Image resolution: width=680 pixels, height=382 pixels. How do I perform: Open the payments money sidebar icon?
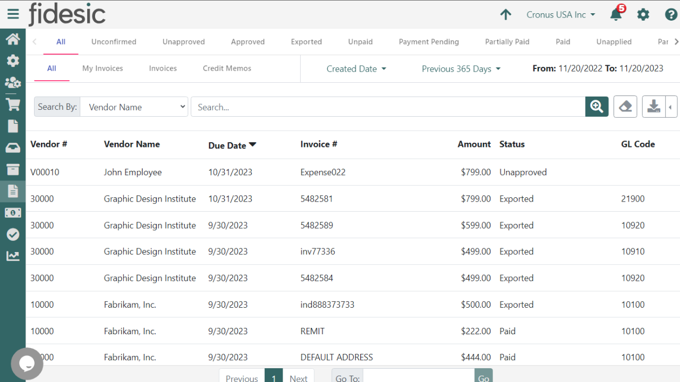pos(13,213)
